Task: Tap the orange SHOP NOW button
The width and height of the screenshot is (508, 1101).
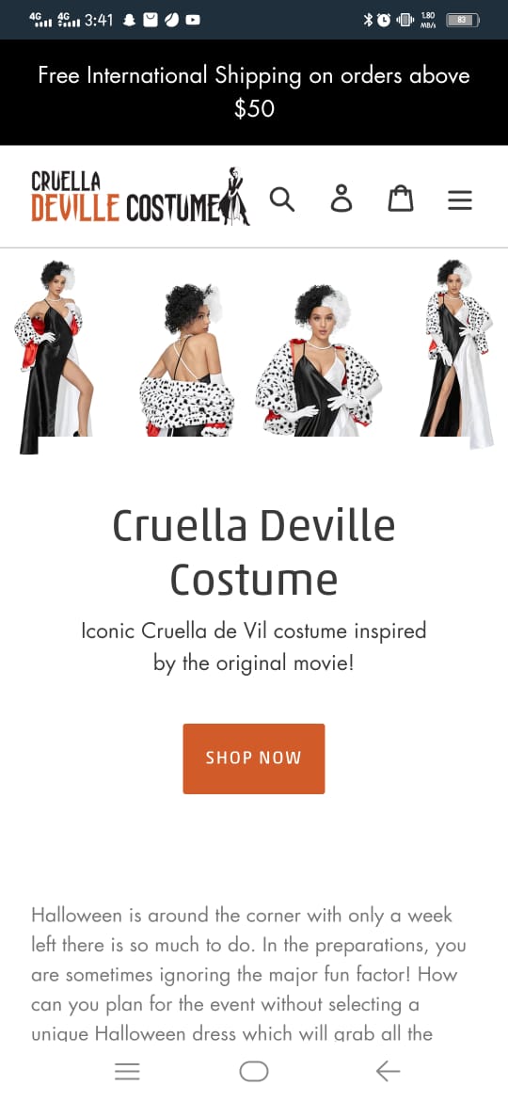Action: [x=254, y=758]
